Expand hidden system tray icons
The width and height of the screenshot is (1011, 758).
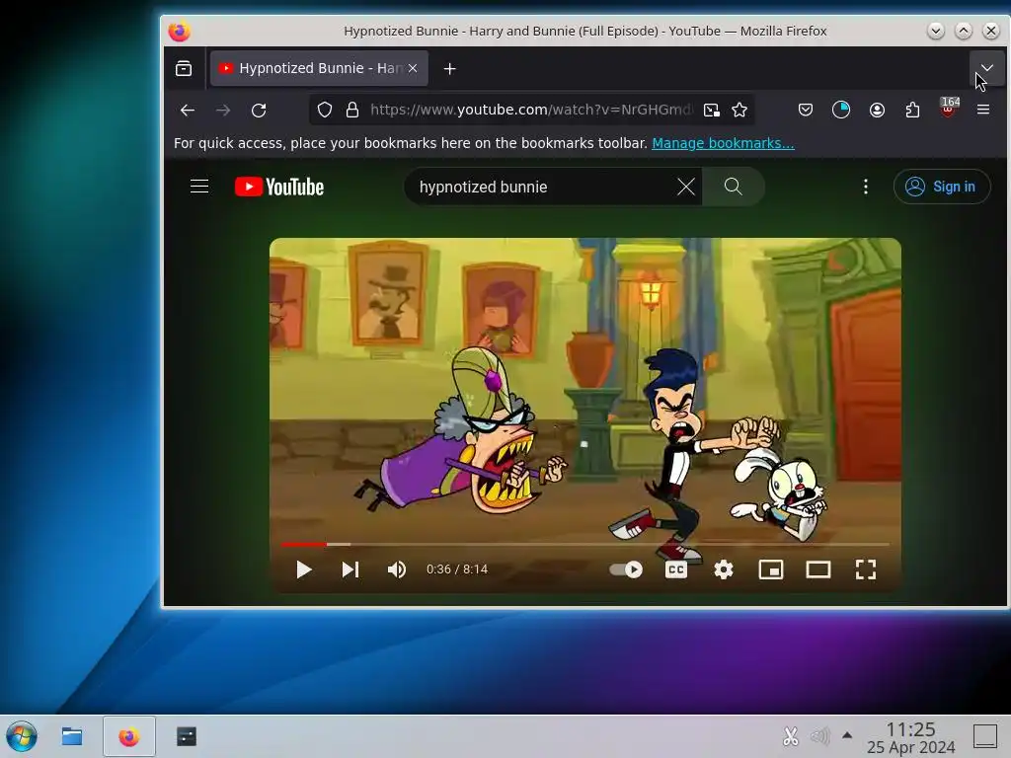tap(847, 735)
